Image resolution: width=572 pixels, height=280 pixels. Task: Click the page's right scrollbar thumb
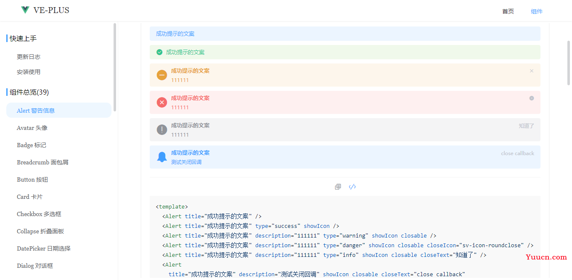click(x=569, y=63)
